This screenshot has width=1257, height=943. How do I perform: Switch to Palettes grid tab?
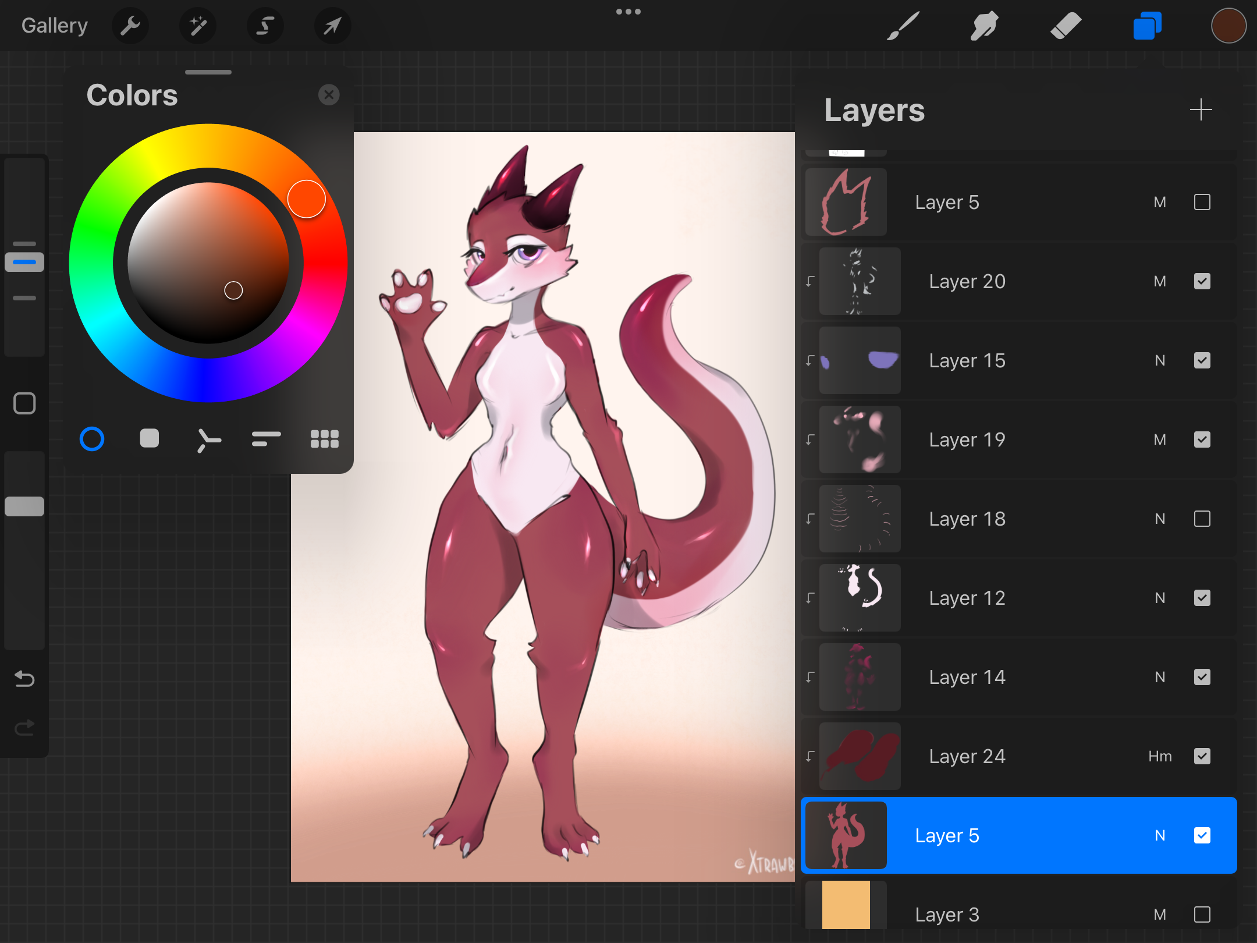(324, 439)
